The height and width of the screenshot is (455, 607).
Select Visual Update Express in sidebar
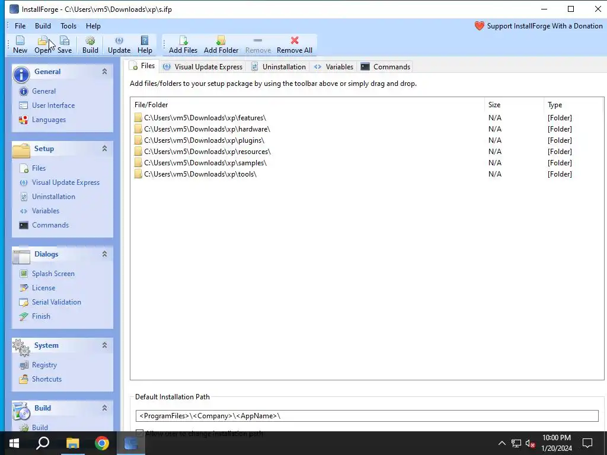65,182
